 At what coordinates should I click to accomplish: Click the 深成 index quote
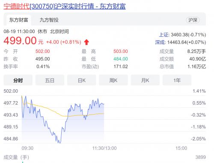(x=181, y=42)
